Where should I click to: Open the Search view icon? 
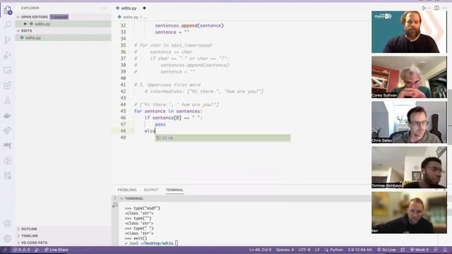tap(8, 25)
